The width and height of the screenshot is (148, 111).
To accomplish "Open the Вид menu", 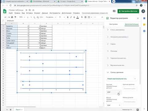I will (23, 13).
